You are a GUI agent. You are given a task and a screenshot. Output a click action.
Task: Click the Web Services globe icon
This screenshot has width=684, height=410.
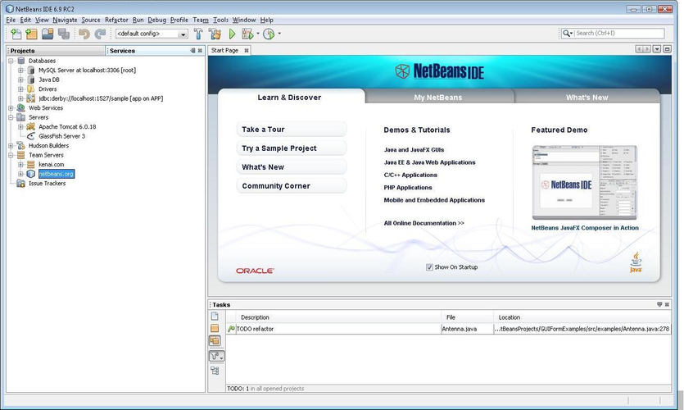(21, 108)
